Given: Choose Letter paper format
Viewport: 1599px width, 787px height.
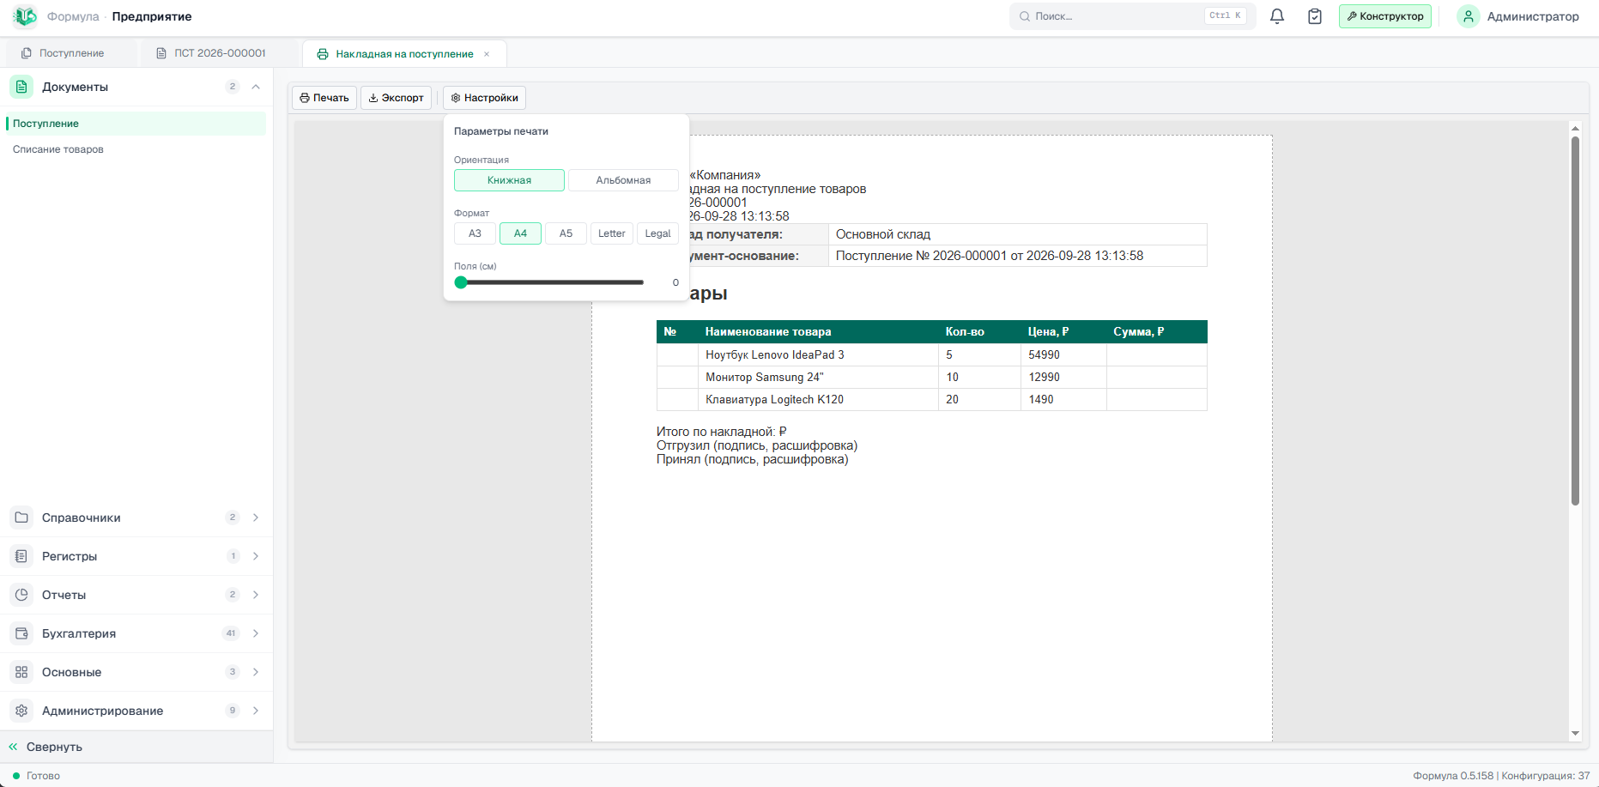Looking at the screenshot, I should (612, 233).
